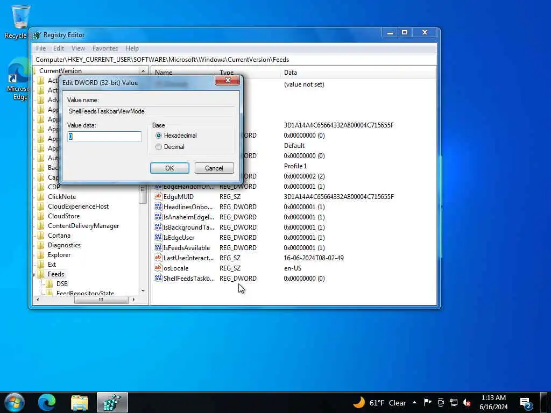This screenshot has height=413, width=551.
Task: Click the taskbar clock showing 1:13 AM
Action: point(493,402)
